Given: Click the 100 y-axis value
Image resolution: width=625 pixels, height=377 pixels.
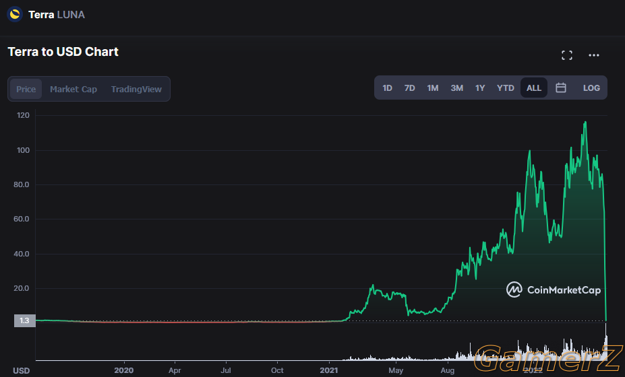Looking at the screenshot, I should pos(23,150).
